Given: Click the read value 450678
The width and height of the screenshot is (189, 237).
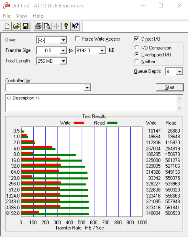Looking at the screenshot, I should click(x=172, y=154).
